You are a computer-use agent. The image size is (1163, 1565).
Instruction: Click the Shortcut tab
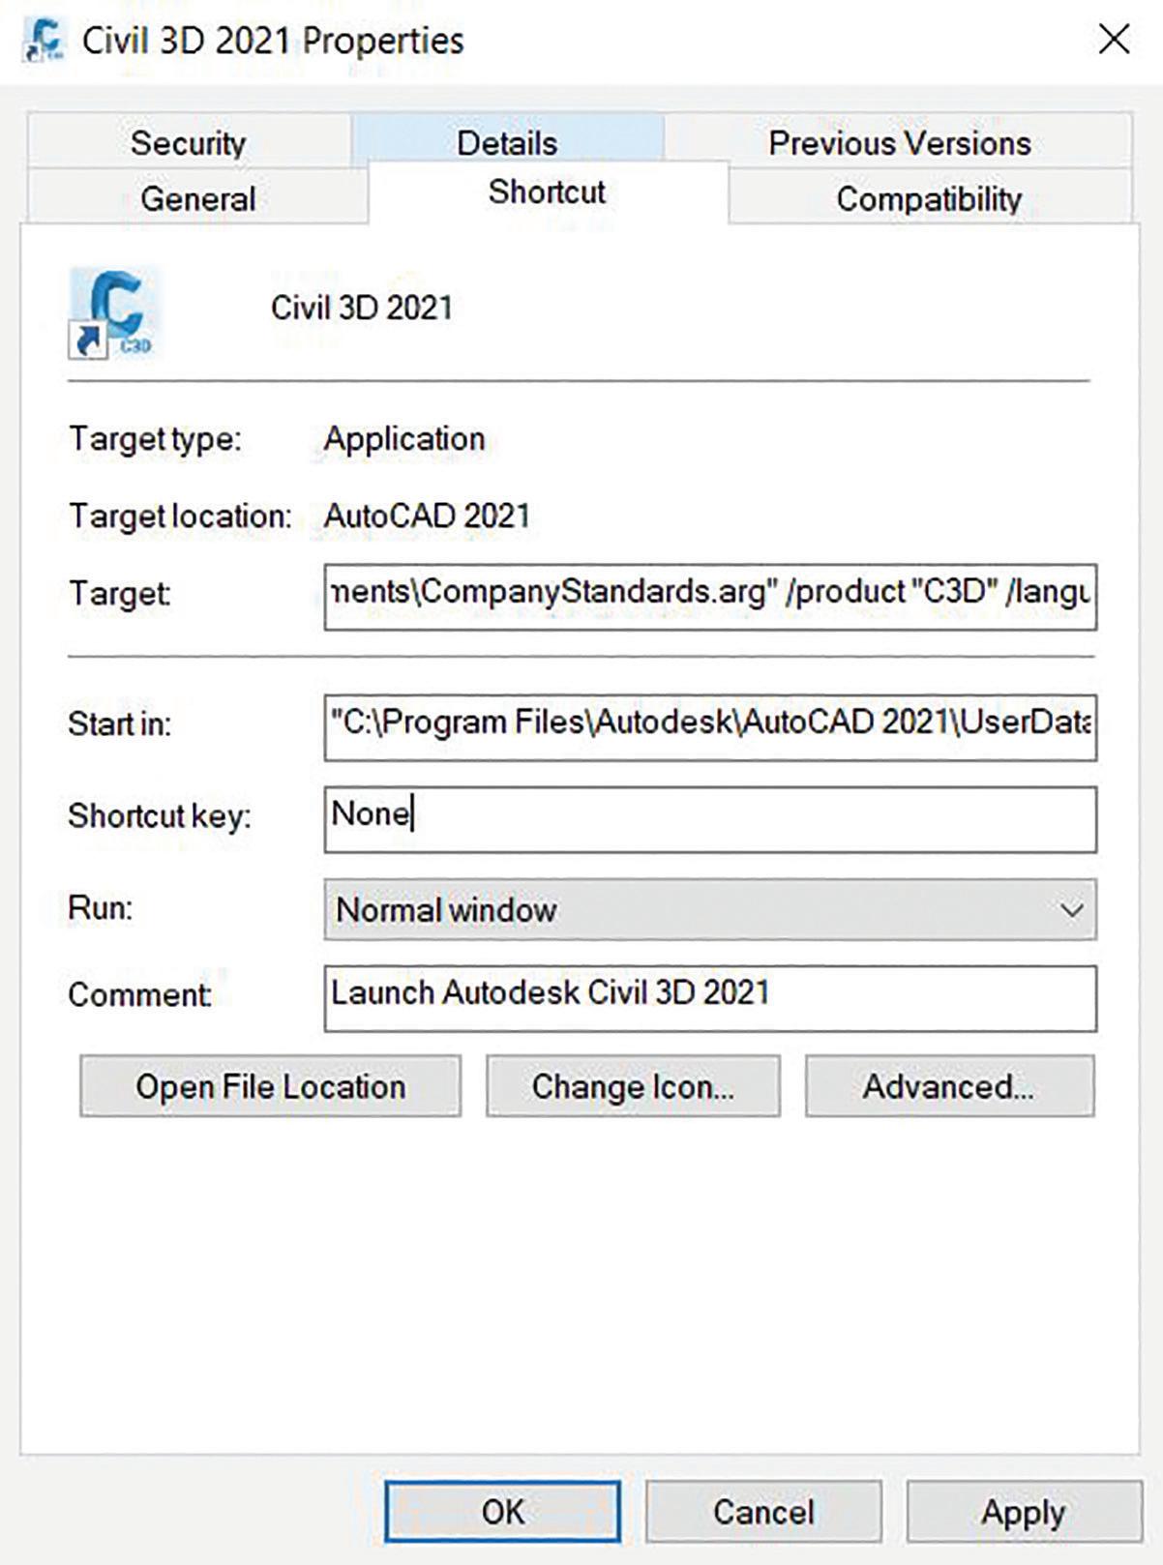point(548,192)
